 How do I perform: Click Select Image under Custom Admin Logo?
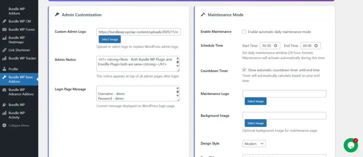[x=110, y=40]
